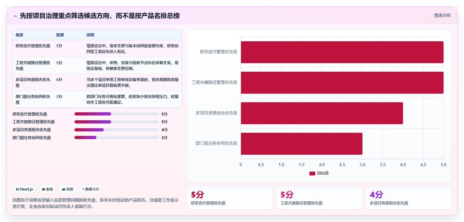Open the 4分 多项目资源组合优先级 card
464x222 pixels.
[x=408, y=198]
